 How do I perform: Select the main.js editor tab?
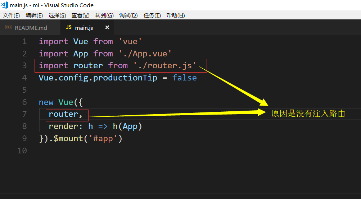pyautogui.click(x=87, y=28)
